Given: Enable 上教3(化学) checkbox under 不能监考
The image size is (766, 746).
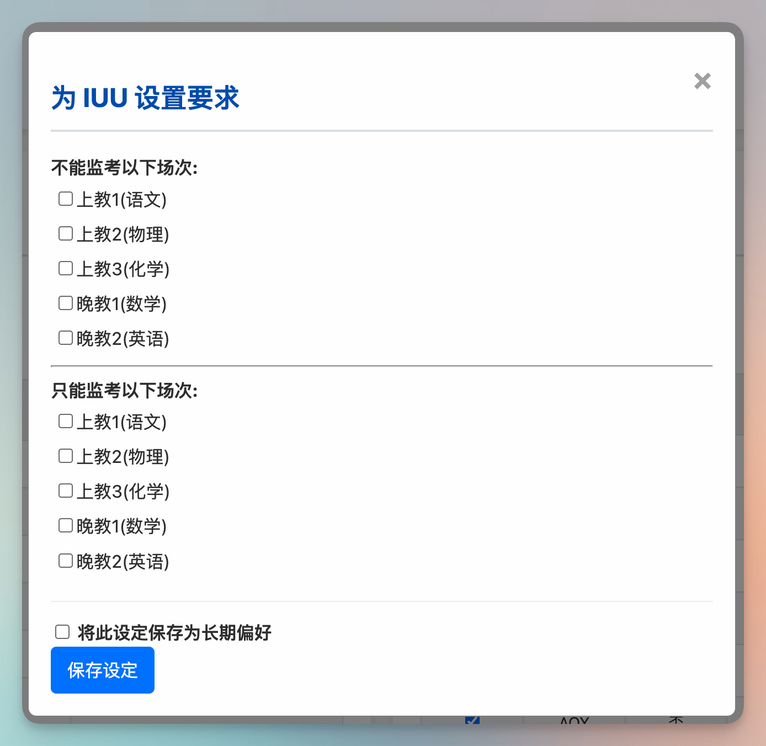Looking at the screenshot, I should click(x=66, y=268).
